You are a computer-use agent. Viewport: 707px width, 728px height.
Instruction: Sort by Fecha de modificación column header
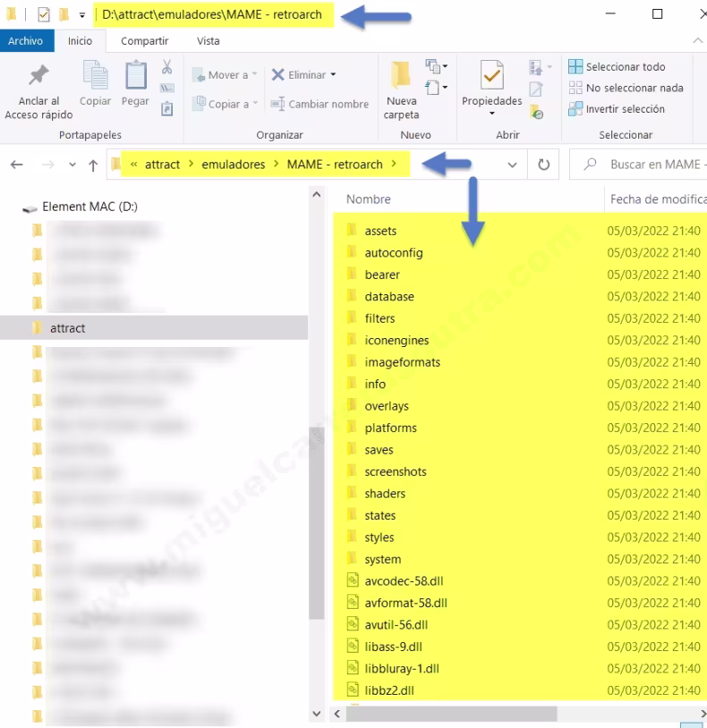tap(658, 199)
